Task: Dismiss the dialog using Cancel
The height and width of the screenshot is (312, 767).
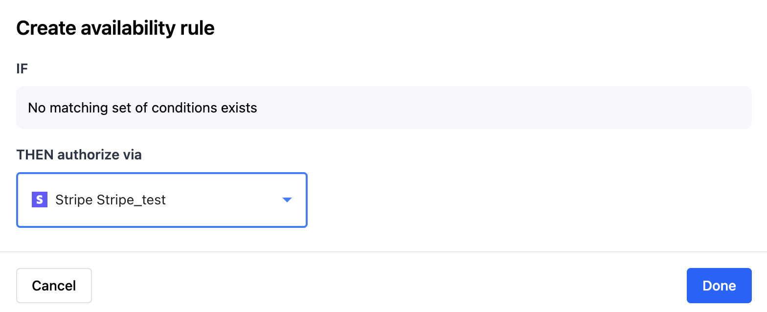Action: click(54, 286)
